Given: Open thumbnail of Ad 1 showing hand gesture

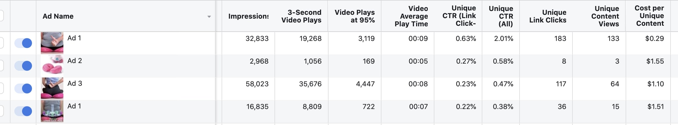Looking at the screenshot, I should click(x=52, y=43).
